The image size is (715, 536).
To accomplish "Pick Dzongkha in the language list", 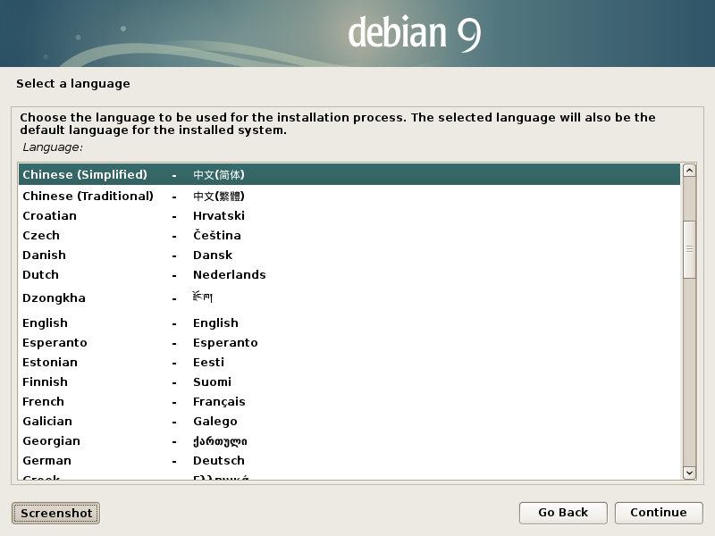I will click(x=349, y=298).
